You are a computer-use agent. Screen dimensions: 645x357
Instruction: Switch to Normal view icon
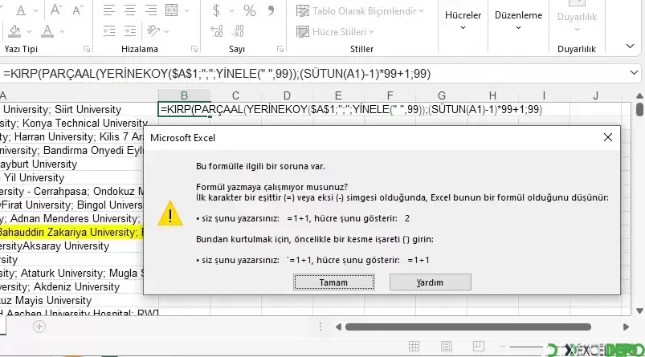414,347
